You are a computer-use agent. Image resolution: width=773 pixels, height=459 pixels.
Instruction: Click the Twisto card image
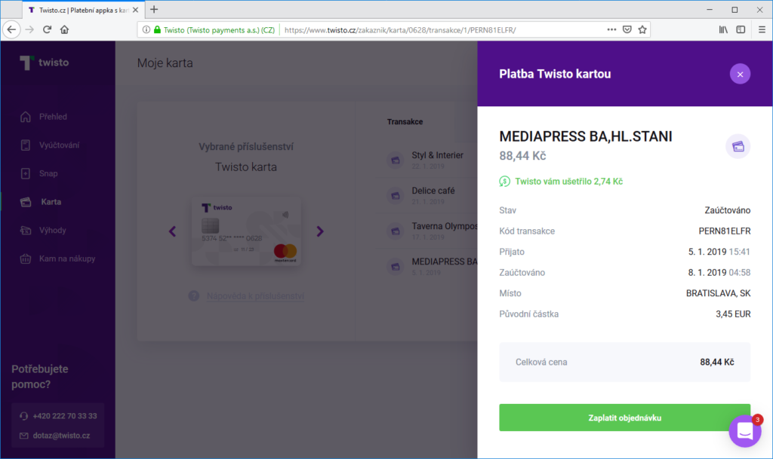246,231
